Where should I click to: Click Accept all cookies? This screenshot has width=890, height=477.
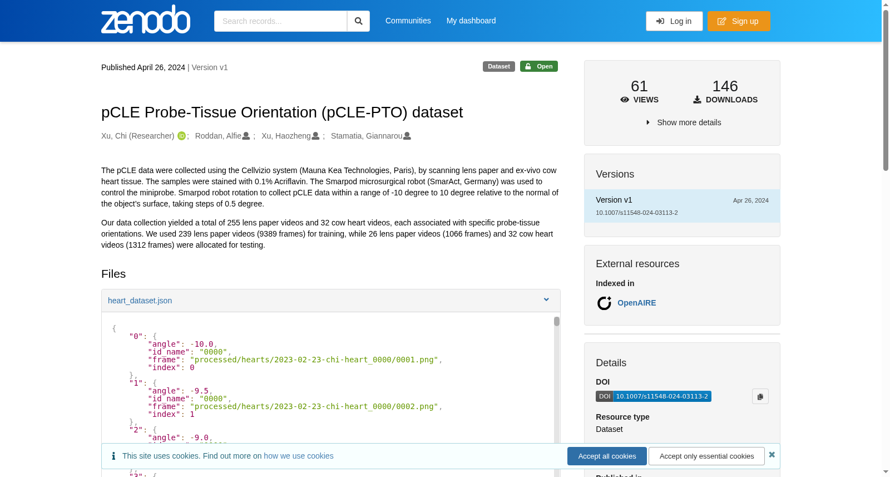pos(607,456)
